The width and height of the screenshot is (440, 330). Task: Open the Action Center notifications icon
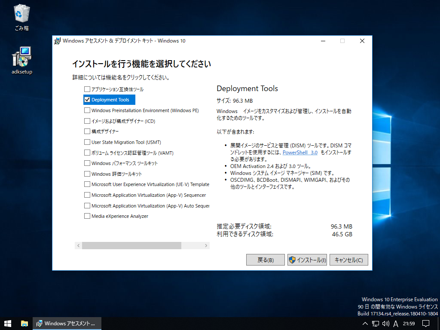click(426, 324)
